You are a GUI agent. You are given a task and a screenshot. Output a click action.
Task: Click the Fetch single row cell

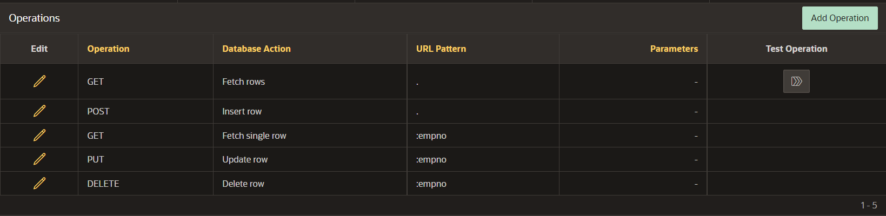click(x=310, y=136)
